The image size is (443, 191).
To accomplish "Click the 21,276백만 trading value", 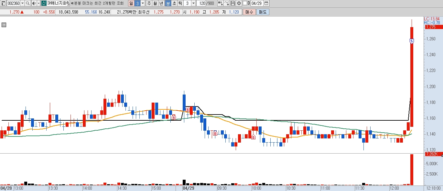I will [x=126, y=12].
